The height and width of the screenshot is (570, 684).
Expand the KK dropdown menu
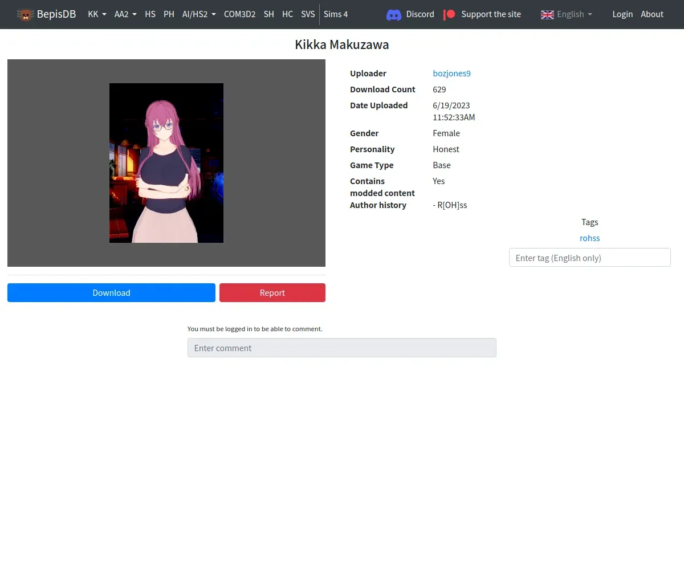click(97, 14)
